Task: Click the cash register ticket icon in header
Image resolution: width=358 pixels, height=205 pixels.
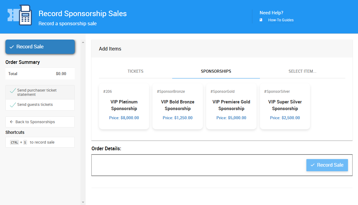Action: 20,15
